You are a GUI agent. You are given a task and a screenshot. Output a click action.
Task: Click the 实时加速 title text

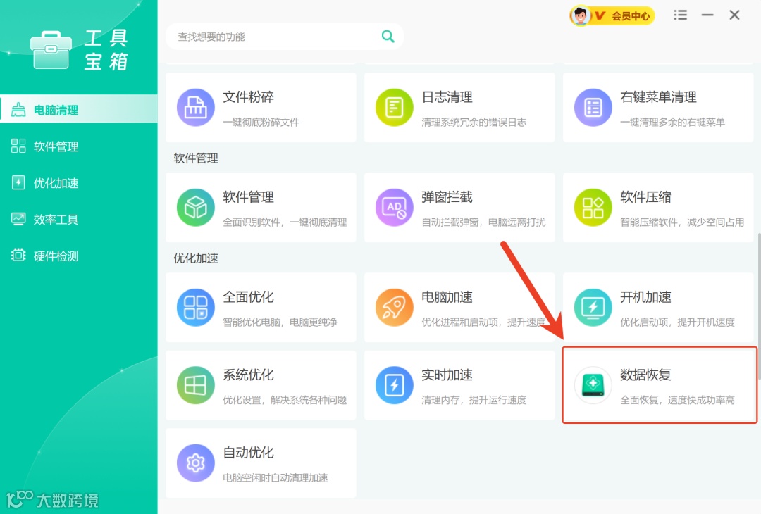(x=447, y=375)
